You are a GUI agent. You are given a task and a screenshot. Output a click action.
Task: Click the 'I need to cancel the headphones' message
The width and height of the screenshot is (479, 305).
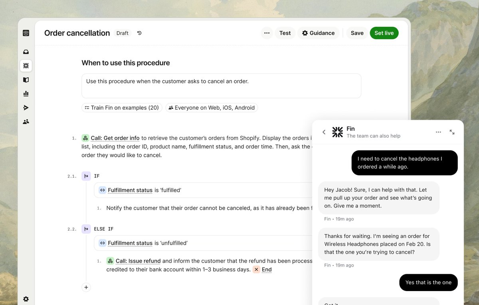pos(404,162)
